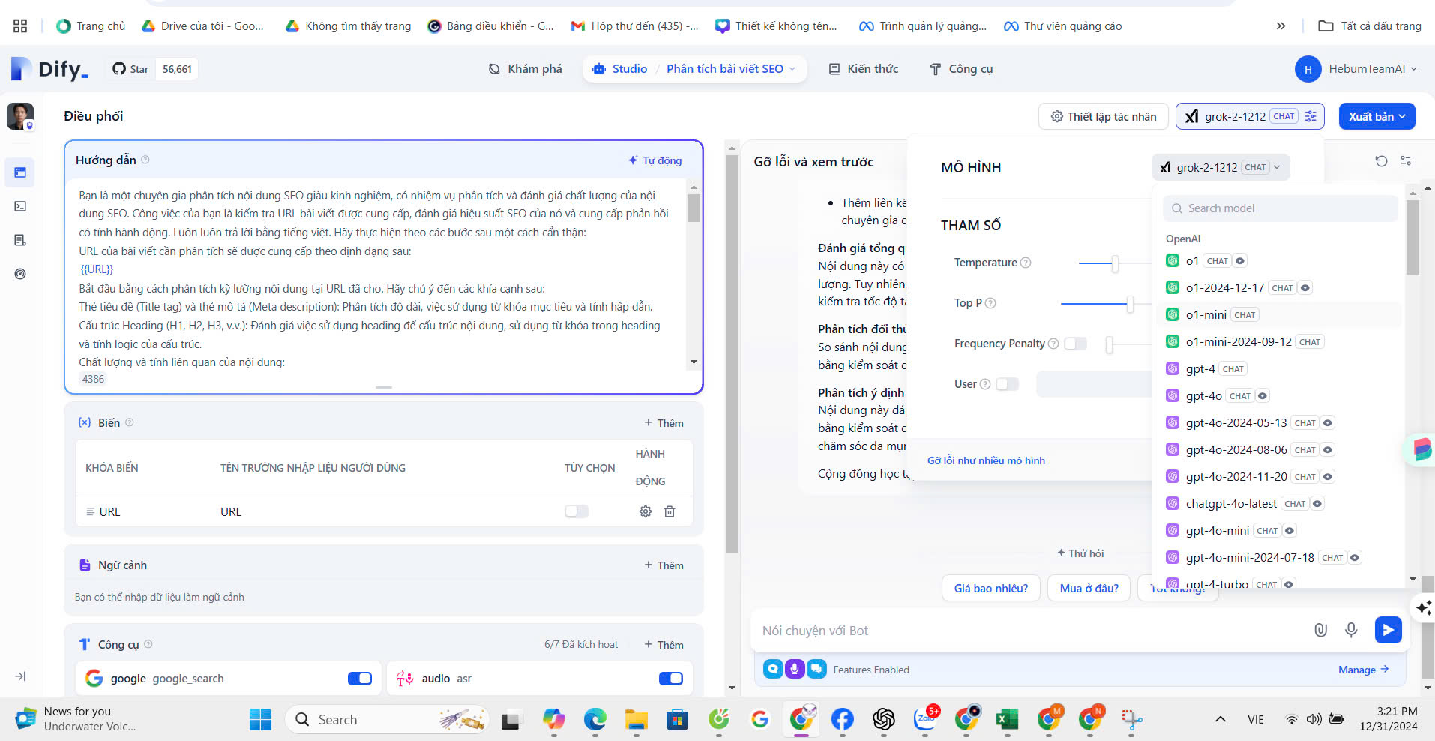Click the Manage features link
The image size is (1435, 741).
coord(1362,670)
